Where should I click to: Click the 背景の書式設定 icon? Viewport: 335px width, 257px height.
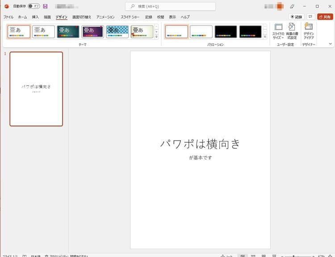tap(292, 31)
